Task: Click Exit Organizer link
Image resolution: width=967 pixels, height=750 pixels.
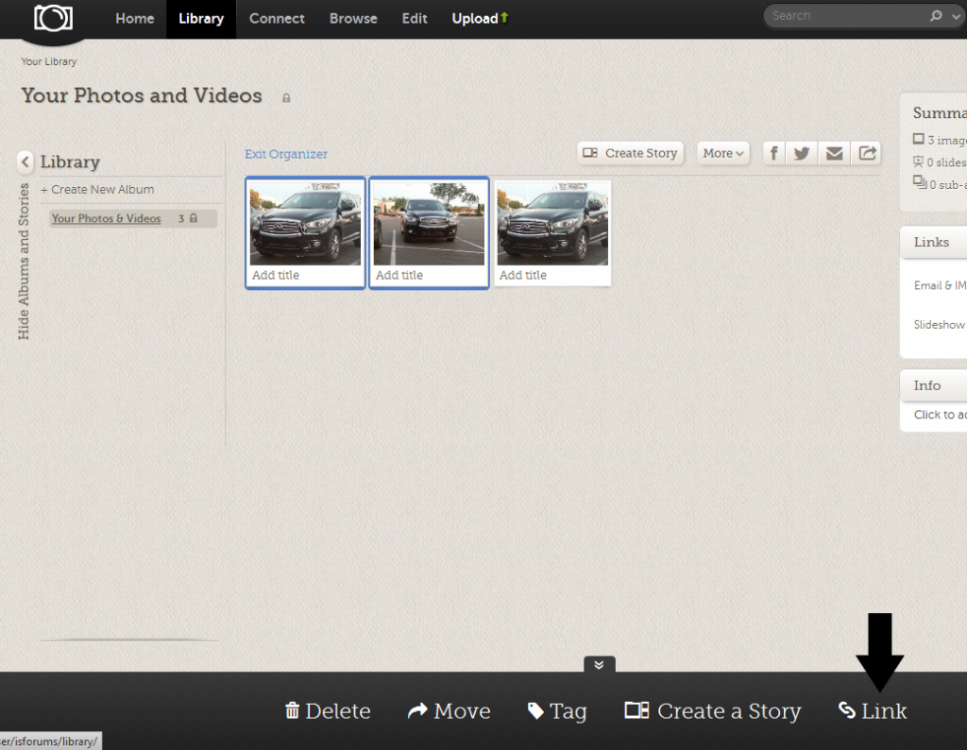Action: click(286, 154)
